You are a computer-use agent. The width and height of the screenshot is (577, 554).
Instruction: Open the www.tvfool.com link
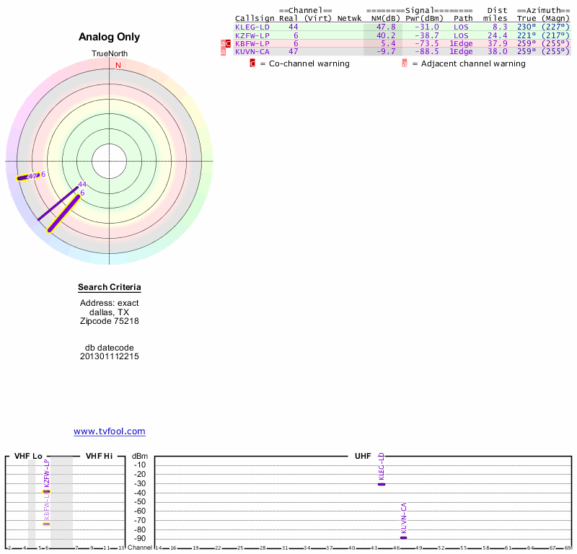click(110, 431)
